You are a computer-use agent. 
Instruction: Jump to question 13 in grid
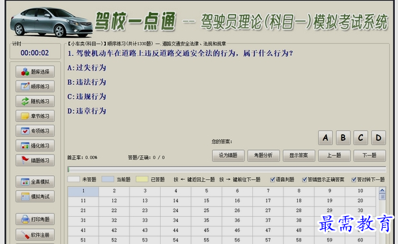[145, 201]
